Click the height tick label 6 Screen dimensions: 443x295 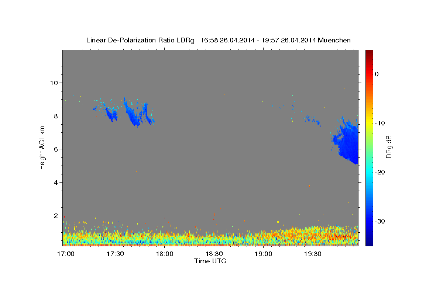click(x=56, y=149)
